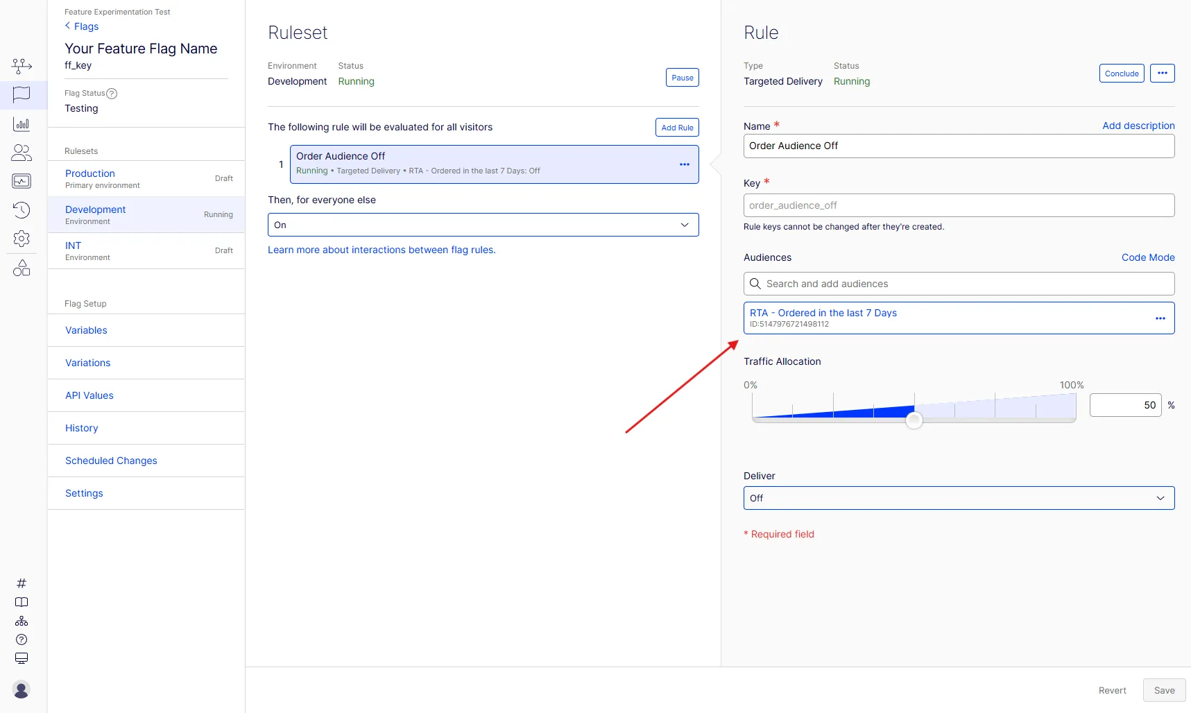Conclude the running rule
The image size is (1191, 713).
[x=1122, y=73]
